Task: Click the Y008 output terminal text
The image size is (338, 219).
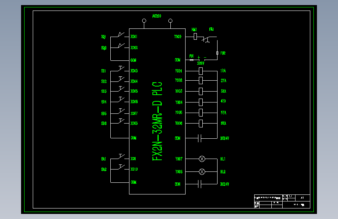Action: (179, 172)
